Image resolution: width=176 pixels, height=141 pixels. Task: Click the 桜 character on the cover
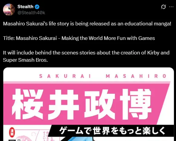[28, 104]
